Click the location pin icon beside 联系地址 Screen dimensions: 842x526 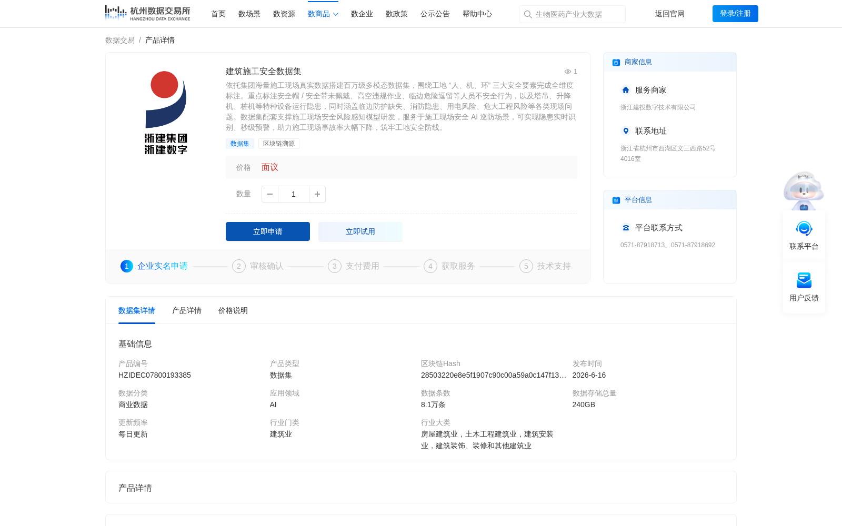tap(626, 131)
